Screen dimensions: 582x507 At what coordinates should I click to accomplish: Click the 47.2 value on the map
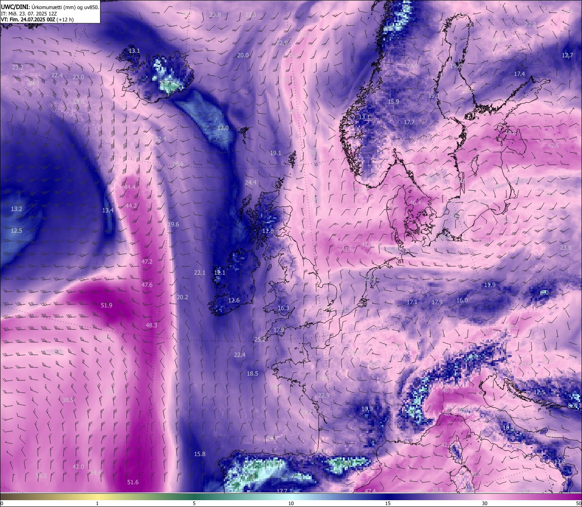tap(147, 261)
